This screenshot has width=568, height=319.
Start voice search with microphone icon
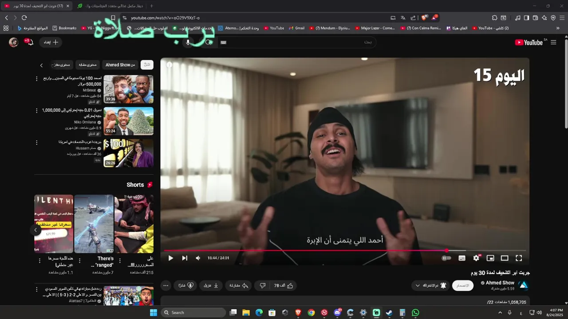click(188, 42)
